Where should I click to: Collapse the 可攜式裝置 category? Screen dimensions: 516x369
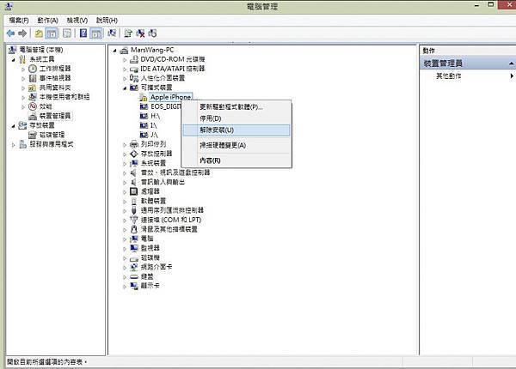[x=125, y=88]
